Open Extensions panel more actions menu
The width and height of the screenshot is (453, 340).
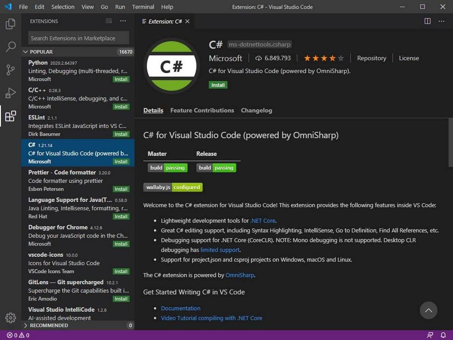point(123,21)
